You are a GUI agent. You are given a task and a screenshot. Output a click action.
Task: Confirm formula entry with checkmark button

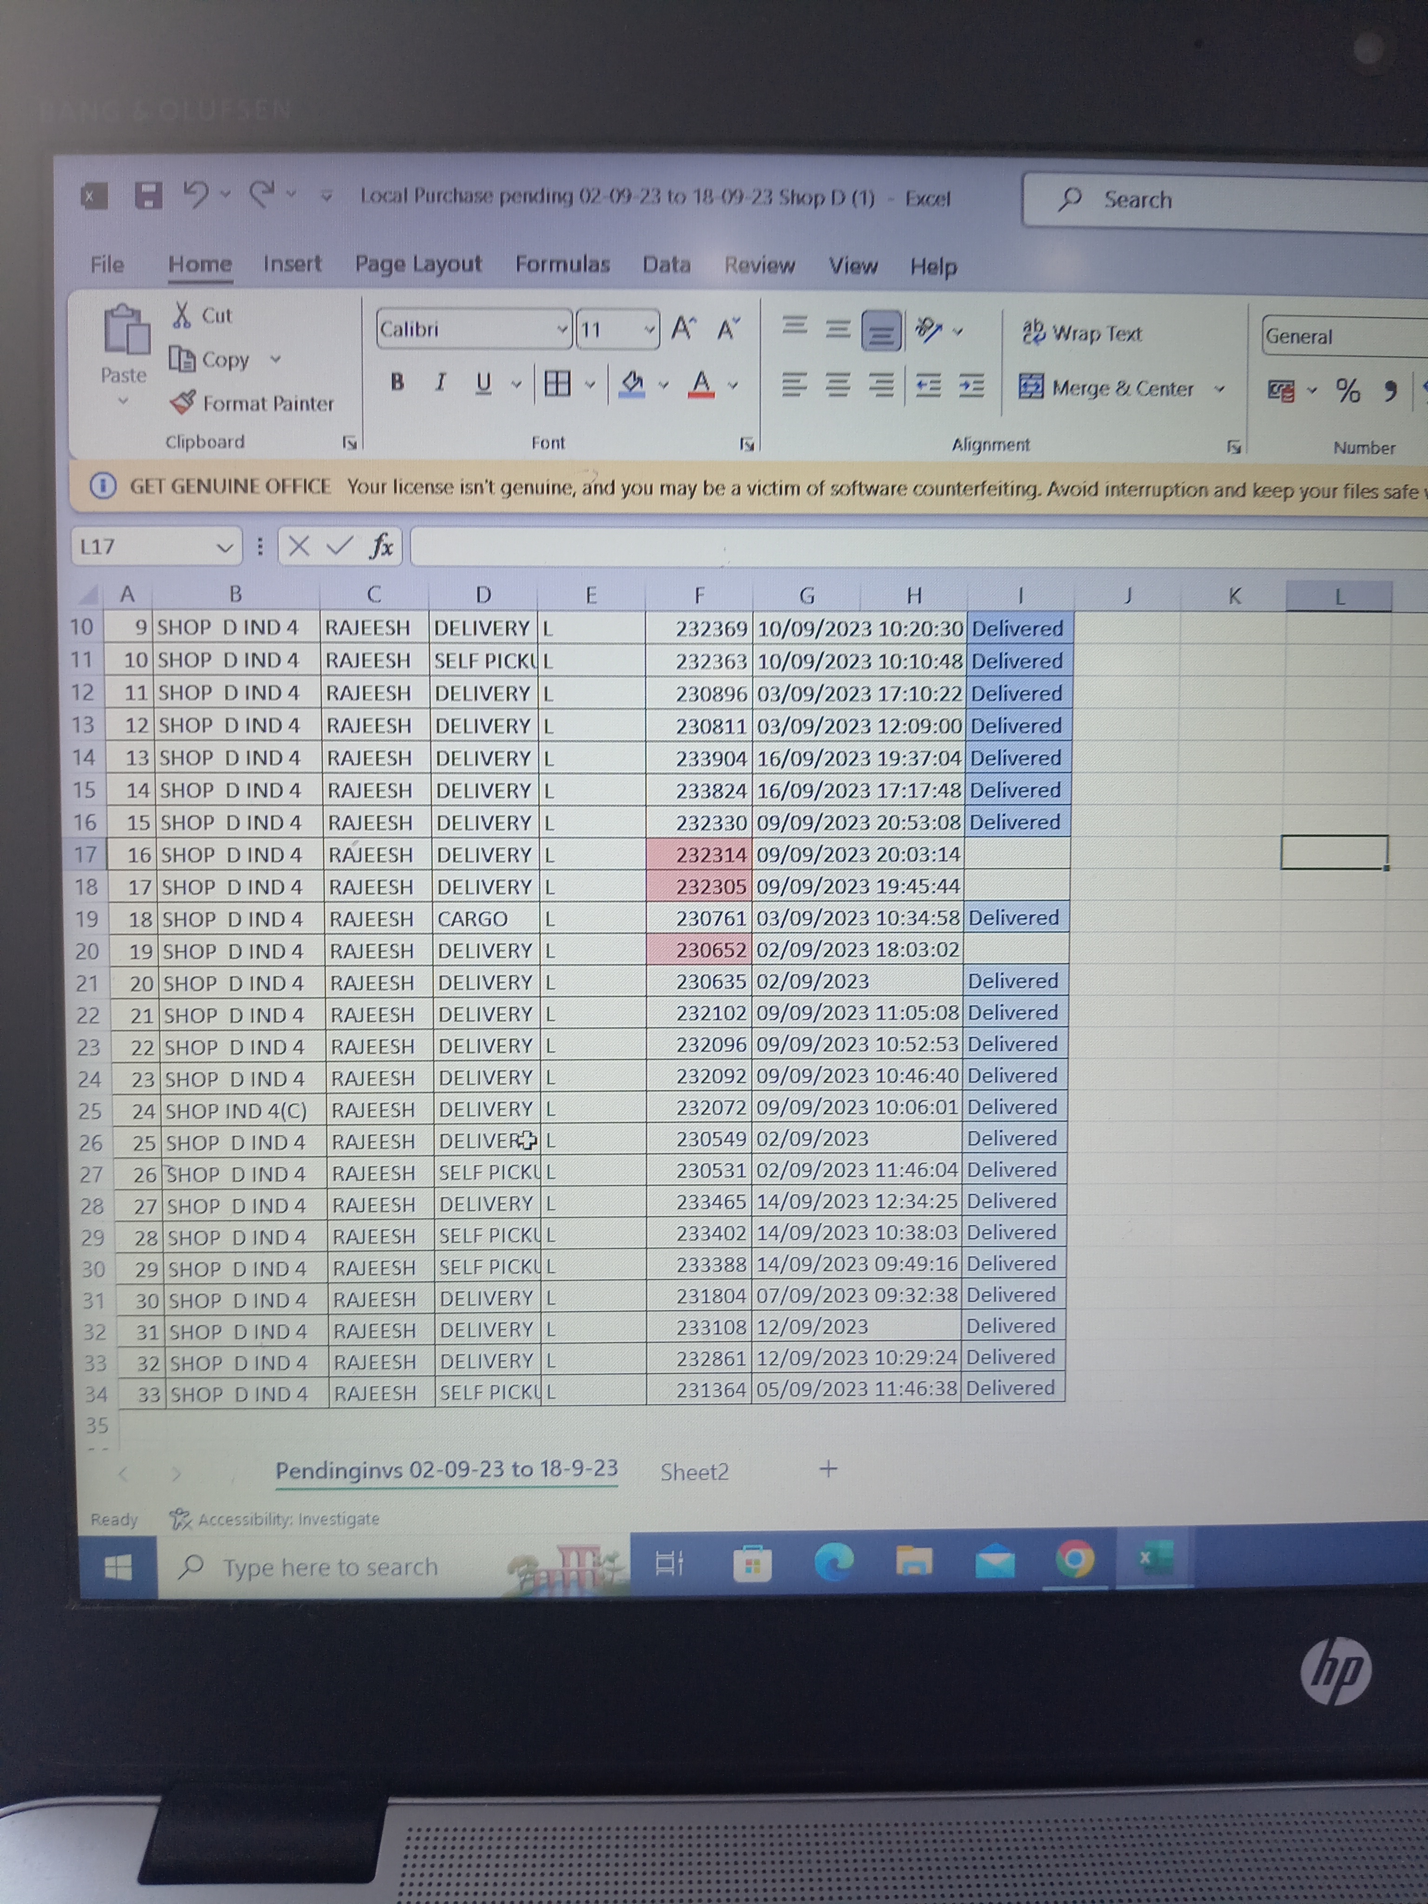tap(339, 546)
